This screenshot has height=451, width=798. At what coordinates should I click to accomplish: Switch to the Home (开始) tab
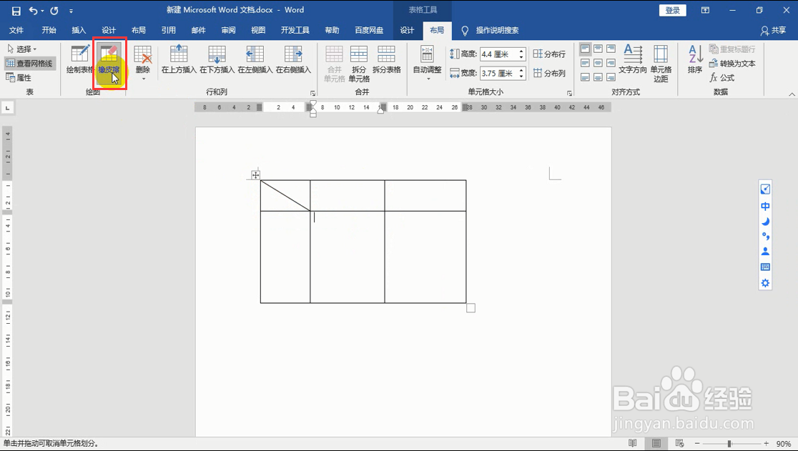point(49,30)
